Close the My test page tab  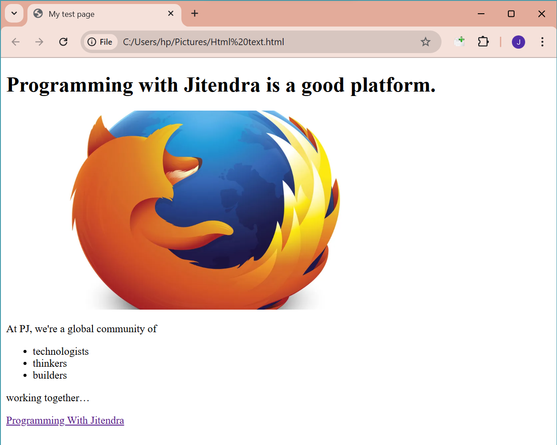tap(171, 14)
